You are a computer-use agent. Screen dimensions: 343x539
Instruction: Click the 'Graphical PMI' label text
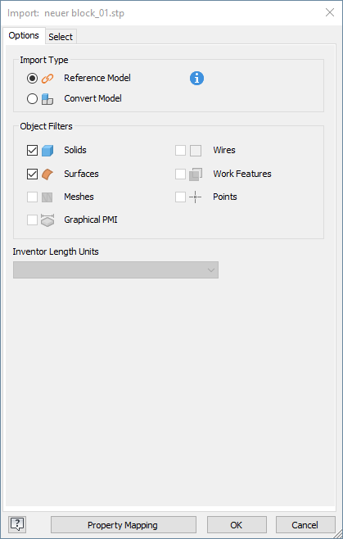(x=91, y=220)
